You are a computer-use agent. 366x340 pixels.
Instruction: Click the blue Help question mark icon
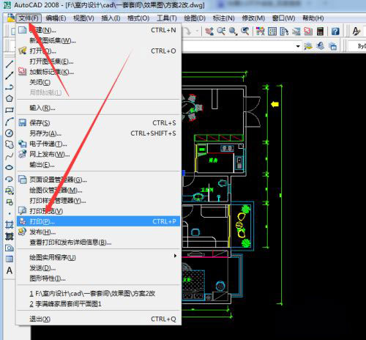click(335, 32)
